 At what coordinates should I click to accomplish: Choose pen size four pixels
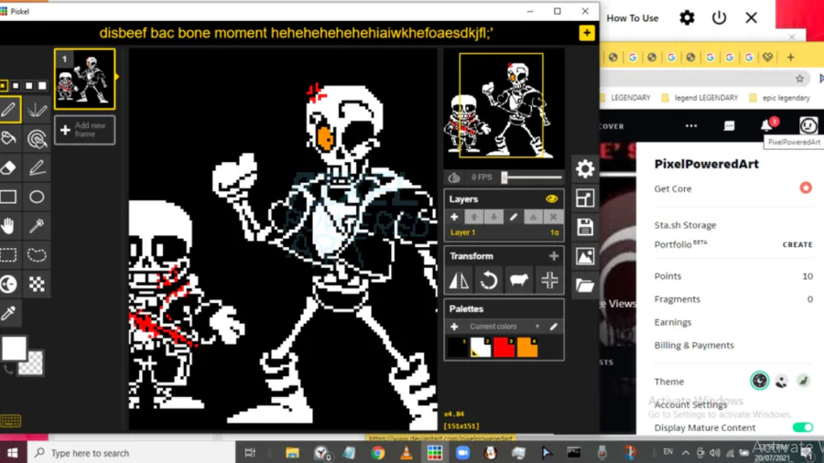(42, 86)
